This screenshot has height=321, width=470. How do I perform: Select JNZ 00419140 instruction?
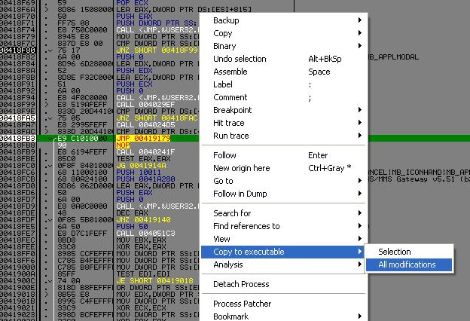tap(143, 219)
